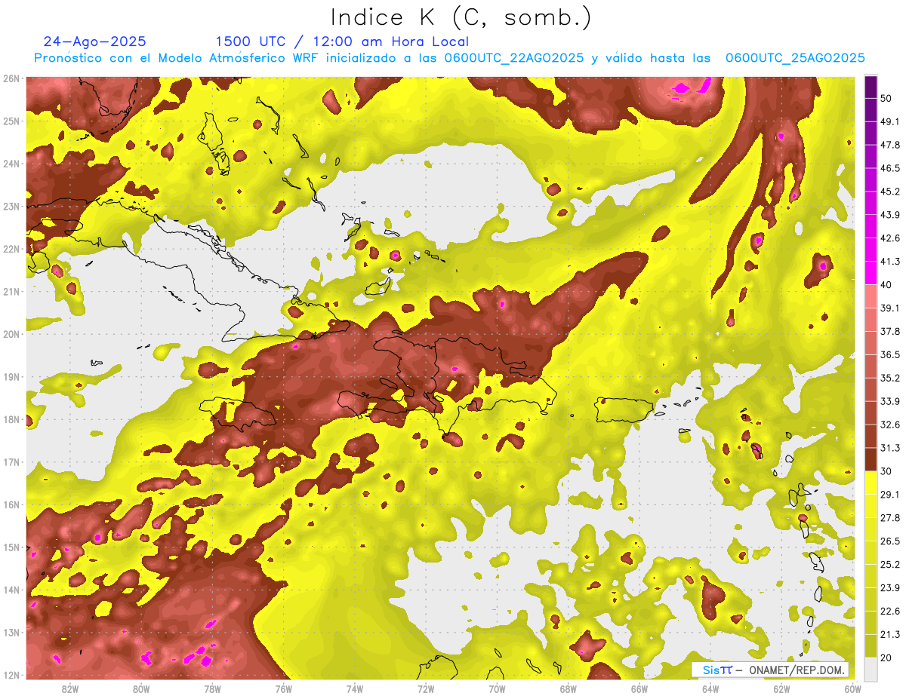The height and width of the screenshot is (699, 906).
Task: Click the "80W" longitude label
Action: point(141,689)
